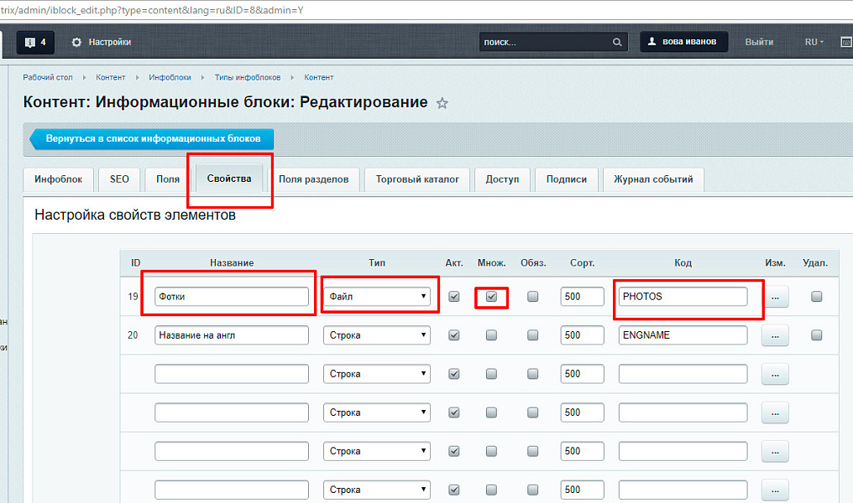Open user profile вова иванов
The height and width of the screenshot is (503, 853).
[683, 42]
